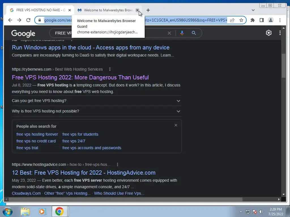Open 'Run Windows apps in the cloud' ad

[91, 47]
